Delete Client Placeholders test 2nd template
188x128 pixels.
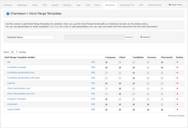(x=177, y=94)
